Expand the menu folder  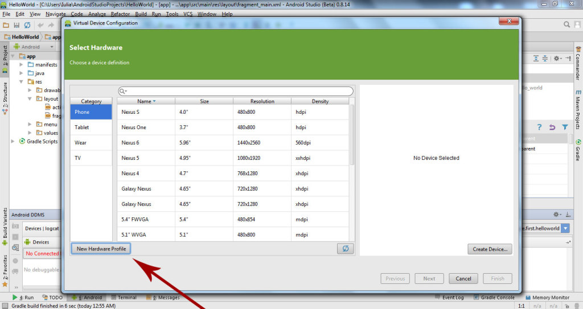(30, 124)
